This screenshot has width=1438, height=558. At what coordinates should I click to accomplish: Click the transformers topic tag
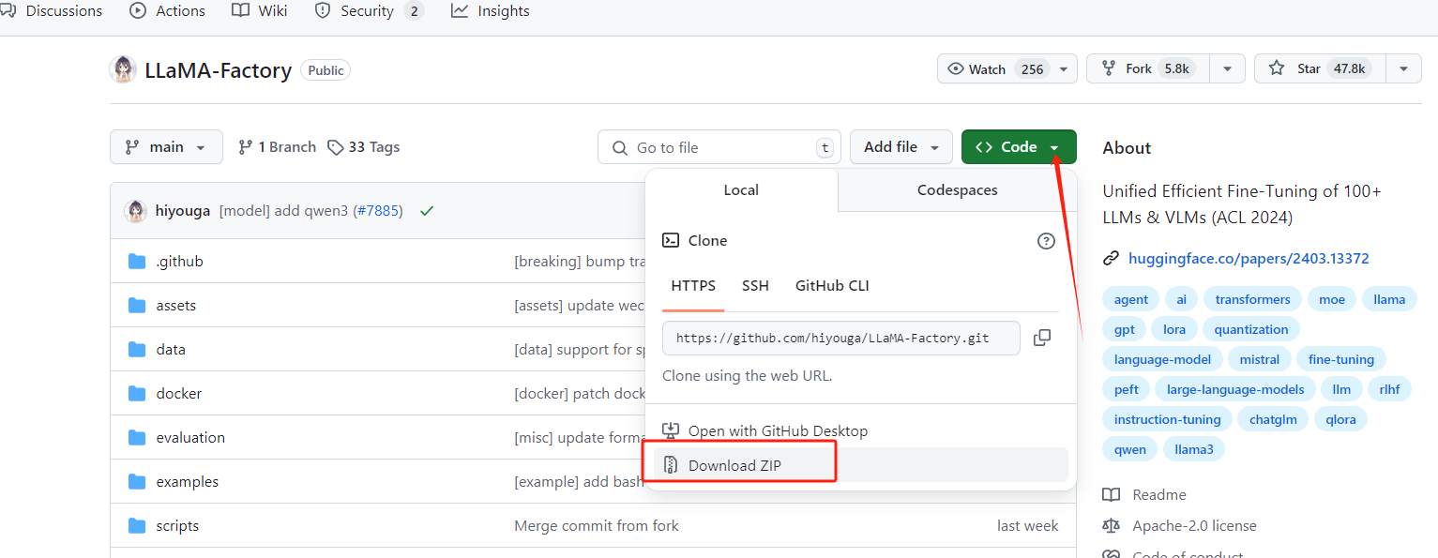[1253, 300]
